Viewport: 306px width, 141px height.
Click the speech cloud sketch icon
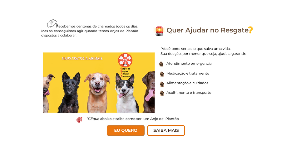click(x=52, y=23)
